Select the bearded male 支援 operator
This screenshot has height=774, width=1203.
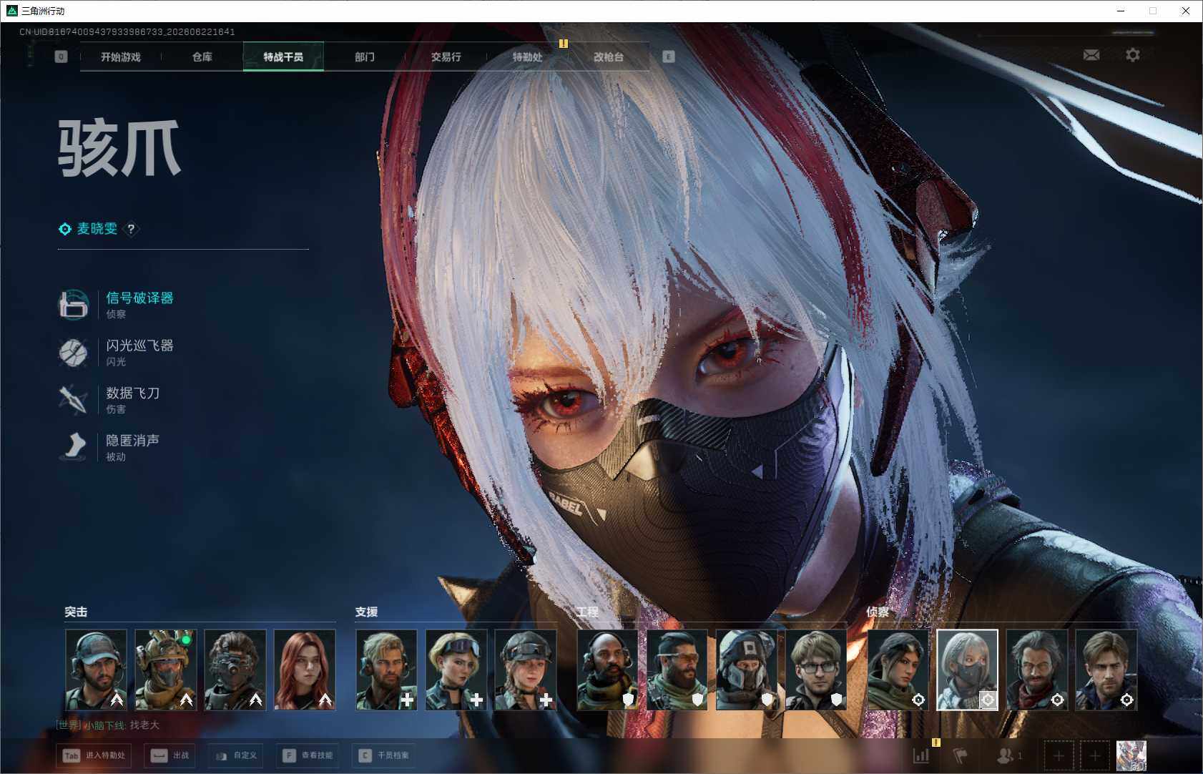(386, 670)
